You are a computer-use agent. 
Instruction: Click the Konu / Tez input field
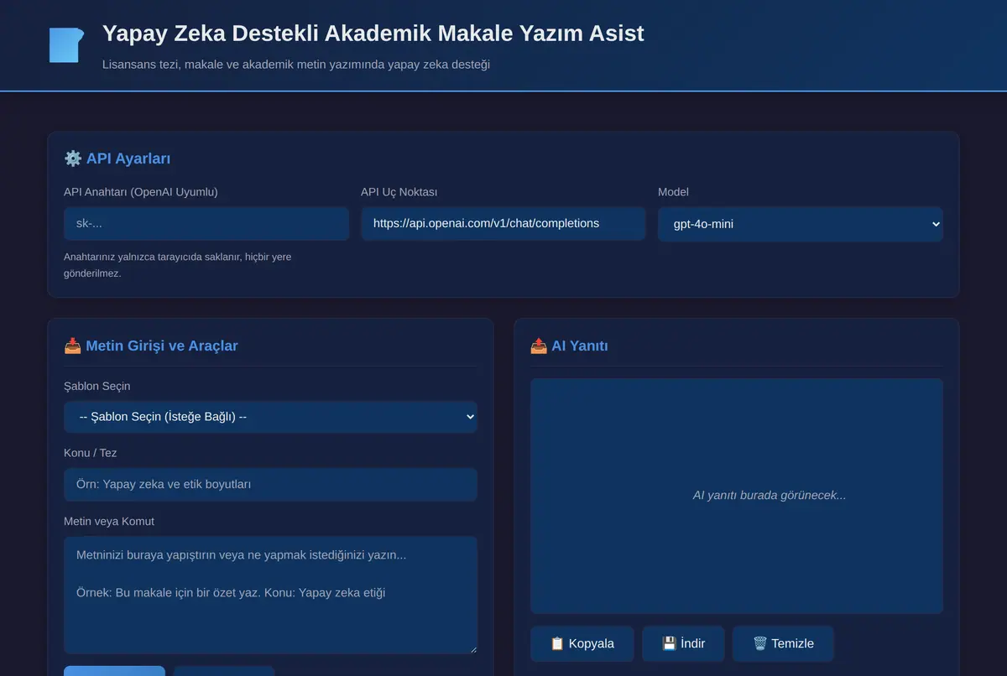click(x=270, y=485)
